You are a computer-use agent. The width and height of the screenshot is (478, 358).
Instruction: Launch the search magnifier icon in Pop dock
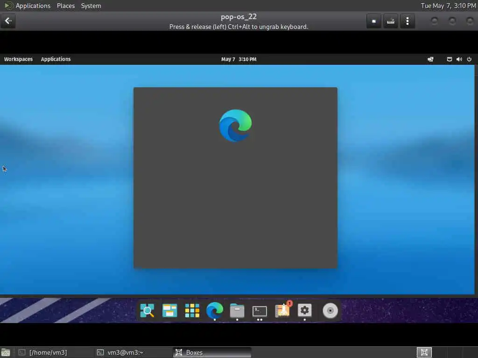147,310
